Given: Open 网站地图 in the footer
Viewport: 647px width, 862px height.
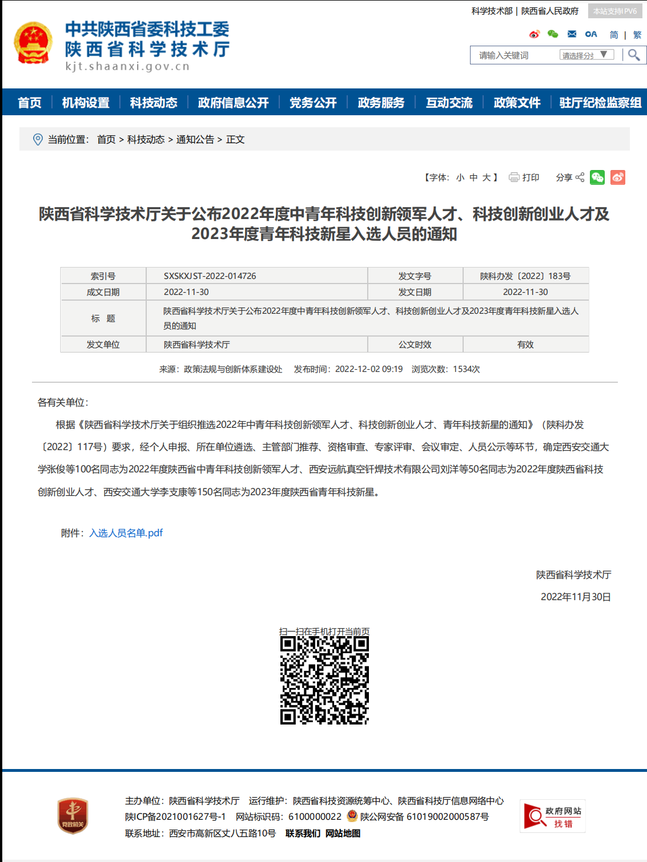Looking at the screenshot, I should [343, 833].
